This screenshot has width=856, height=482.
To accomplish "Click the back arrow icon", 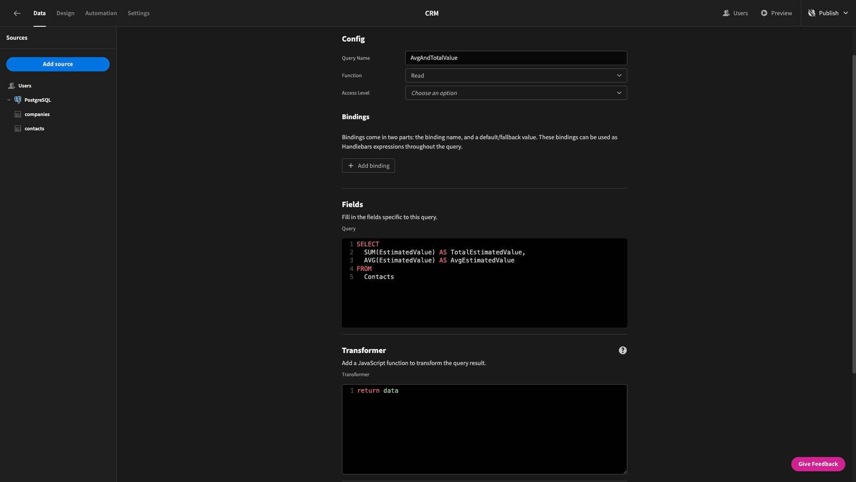I will [x=17, y=13].
